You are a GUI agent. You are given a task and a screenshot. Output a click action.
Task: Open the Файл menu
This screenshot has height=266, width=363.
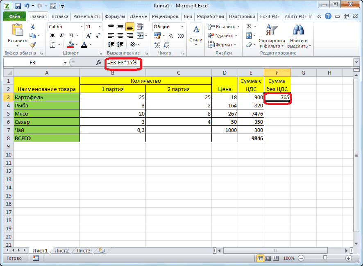[x=16, y=16]
